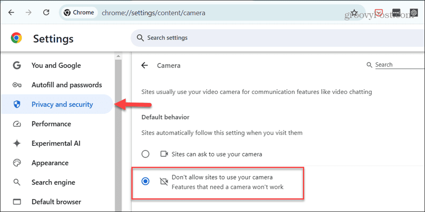Click the sidebar scrollbar up arrow
Screen dimensions: 425x212
point(118,56)
